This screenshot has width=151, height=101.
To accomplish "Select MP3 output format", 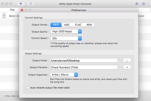I will [56, 25].
